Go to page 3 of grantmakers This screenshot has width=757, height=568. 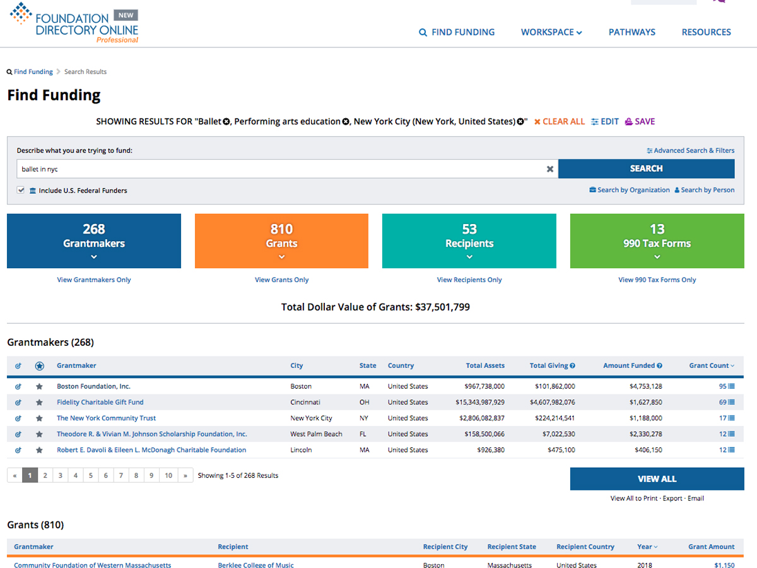point(61,476)
